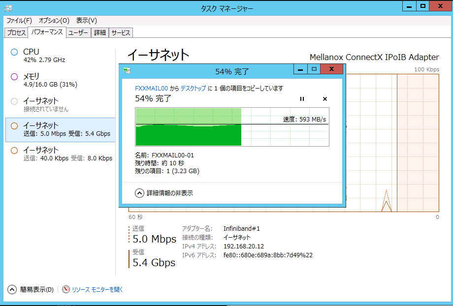The height and width of the screenshot is (306, 453).
Task: Open リソース モニターを開く link
Action: click(97, 289)
